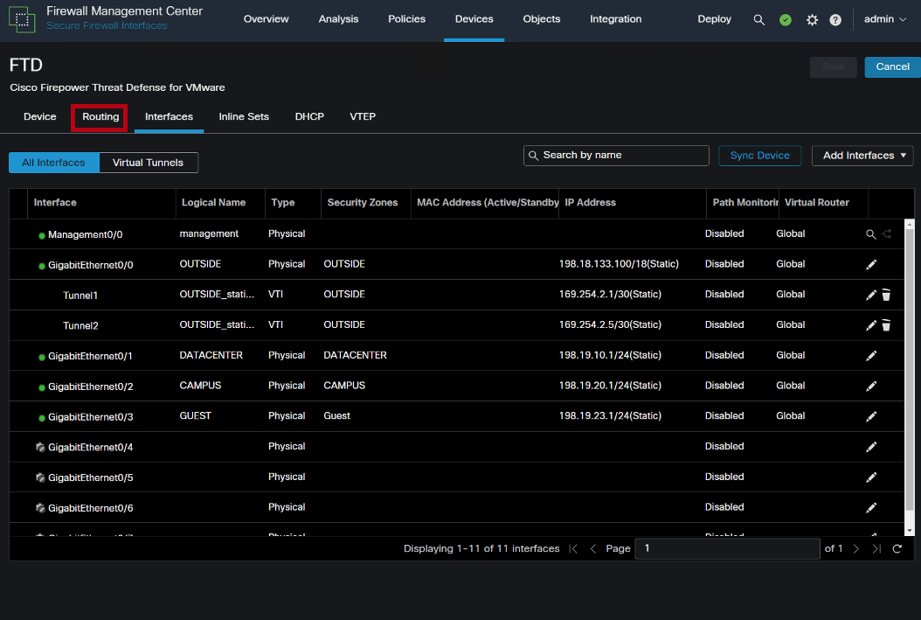
Task: Click the Cancel button
Action: 892,67
